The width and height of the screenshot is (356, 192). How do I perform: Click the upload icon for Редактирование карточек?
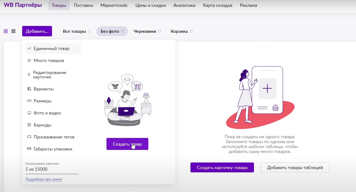tap(29, 75)
